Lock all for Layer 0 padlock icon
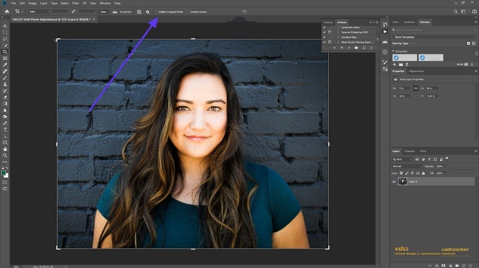 click(423, 173)
